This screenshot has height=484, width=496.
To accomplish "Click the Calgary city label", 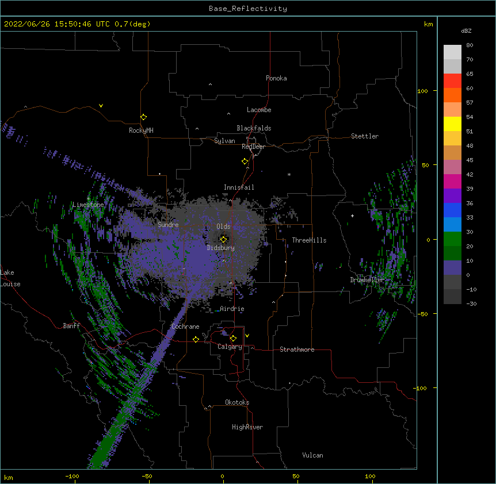I will click(230, 347).
